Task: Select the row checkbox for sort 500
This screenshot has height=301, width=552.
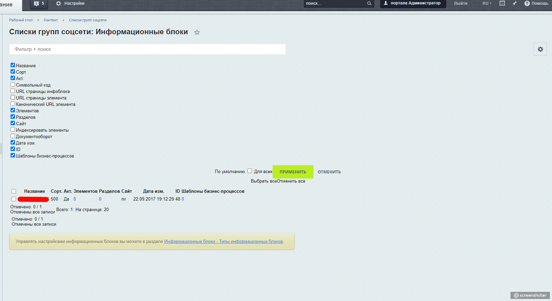Action: point(14,199)
